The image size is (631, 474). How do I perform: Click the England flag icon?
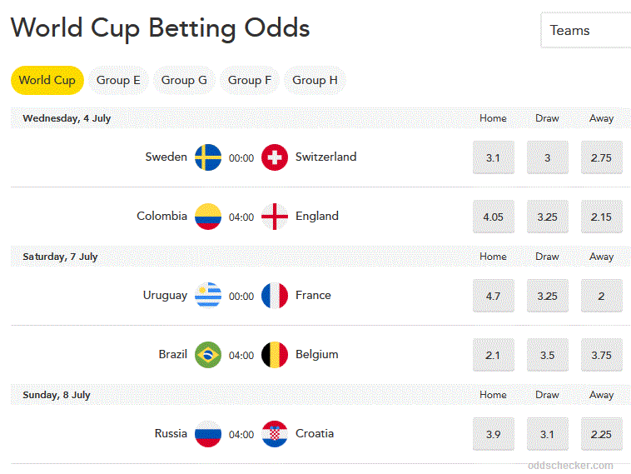coord(275,217)
